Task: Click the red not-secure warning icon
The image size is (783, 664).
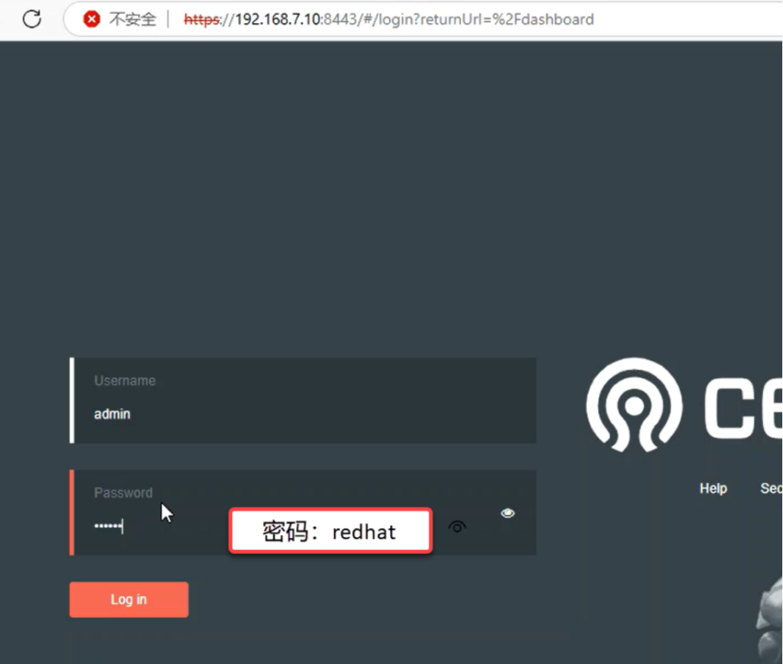Action: point(92,19)
